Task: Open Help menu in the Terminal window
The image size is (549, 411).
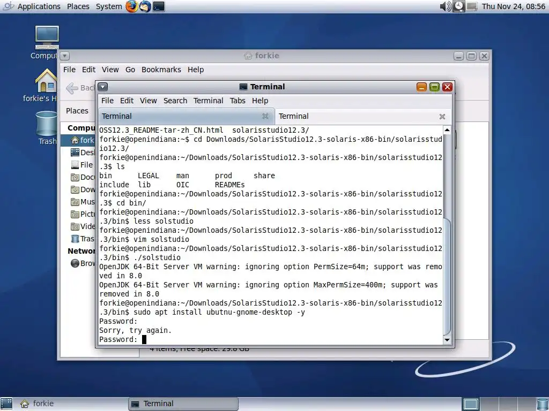Action: [x=260, y=101]
